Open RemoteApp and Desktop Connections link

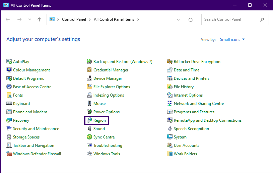click(208, 120)
